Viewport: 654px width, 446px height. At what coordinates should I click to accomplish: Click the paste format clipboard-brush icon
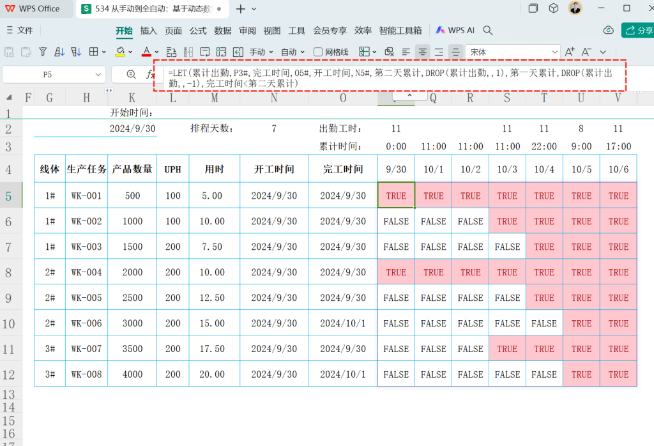pos(26,52)
